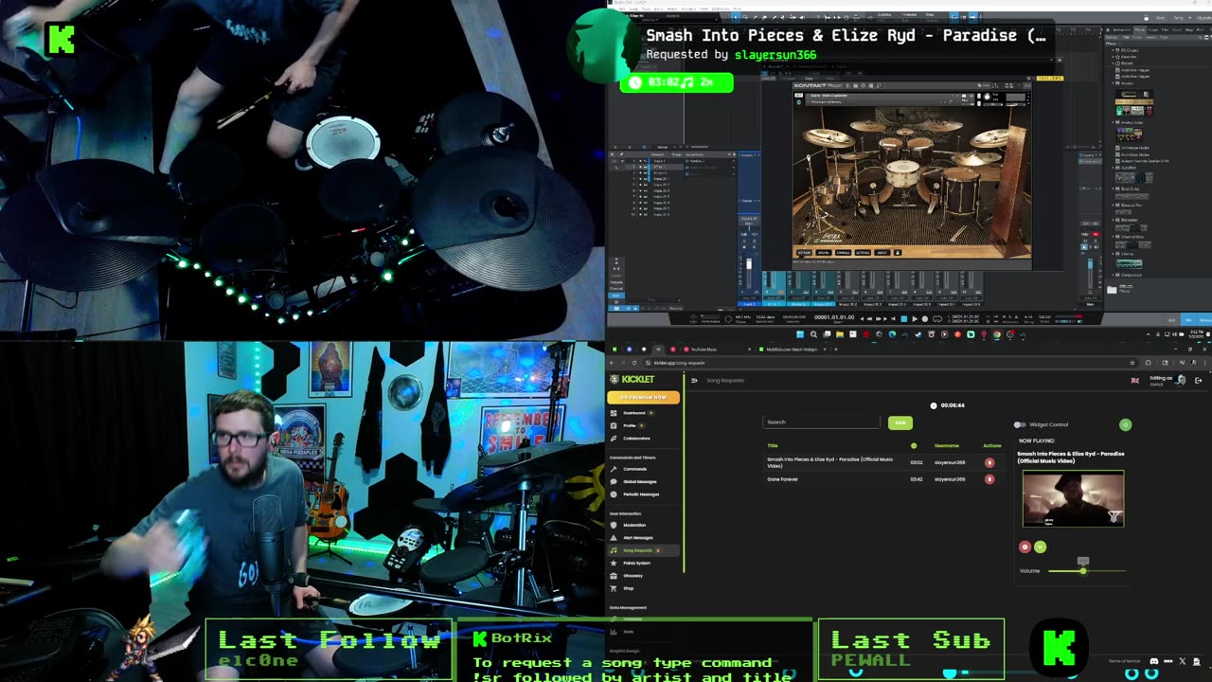Viewport: 1212px width, 682px height.
Task: Open Commands in the Kicklet sidebar
Action: point(634,469)
